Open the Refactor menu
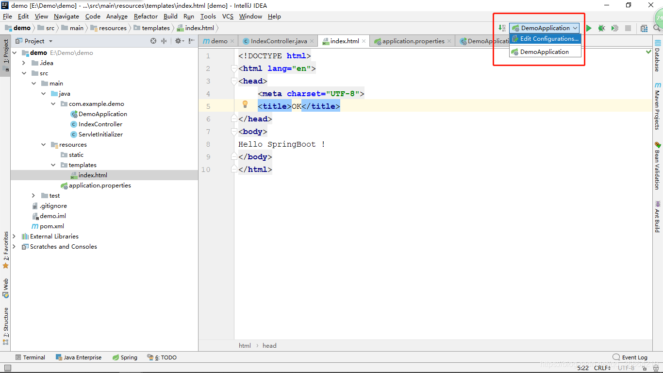663x373 pixels. point(146,16)
